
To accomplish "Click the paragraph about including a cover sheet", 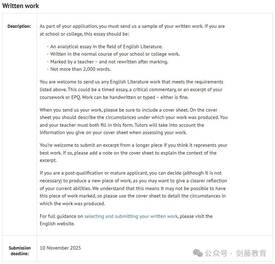I will coord(134,121).
